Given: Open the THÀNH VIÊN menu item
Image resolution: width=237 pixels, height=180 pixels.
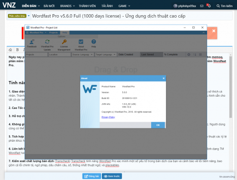Looking at the screenshot, I should click(87, 6).
